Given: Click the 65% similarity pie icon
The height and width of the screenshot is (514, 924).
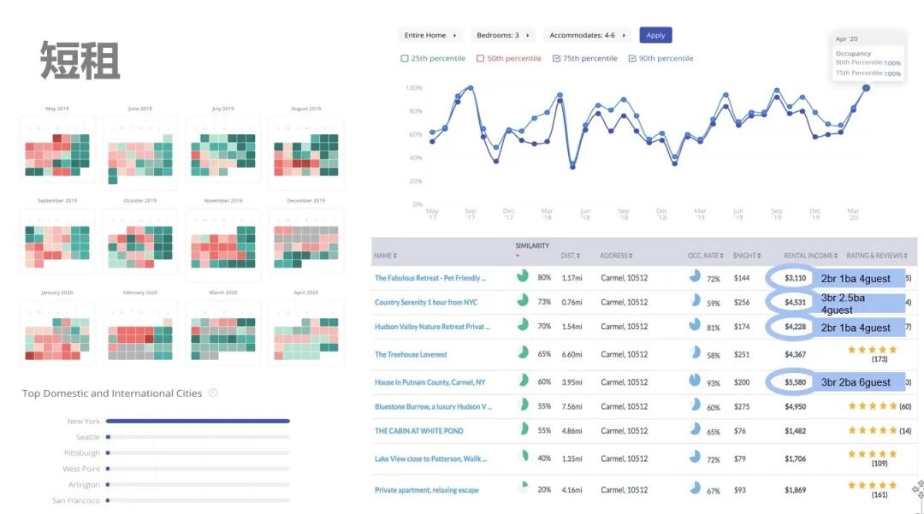Looking at the screenshot, I should (523, 352).
